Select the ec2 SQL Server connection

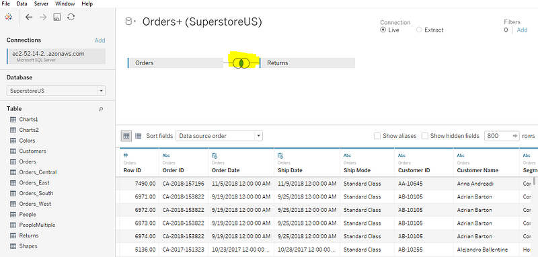pyautogui.click(x=56, y=57)
